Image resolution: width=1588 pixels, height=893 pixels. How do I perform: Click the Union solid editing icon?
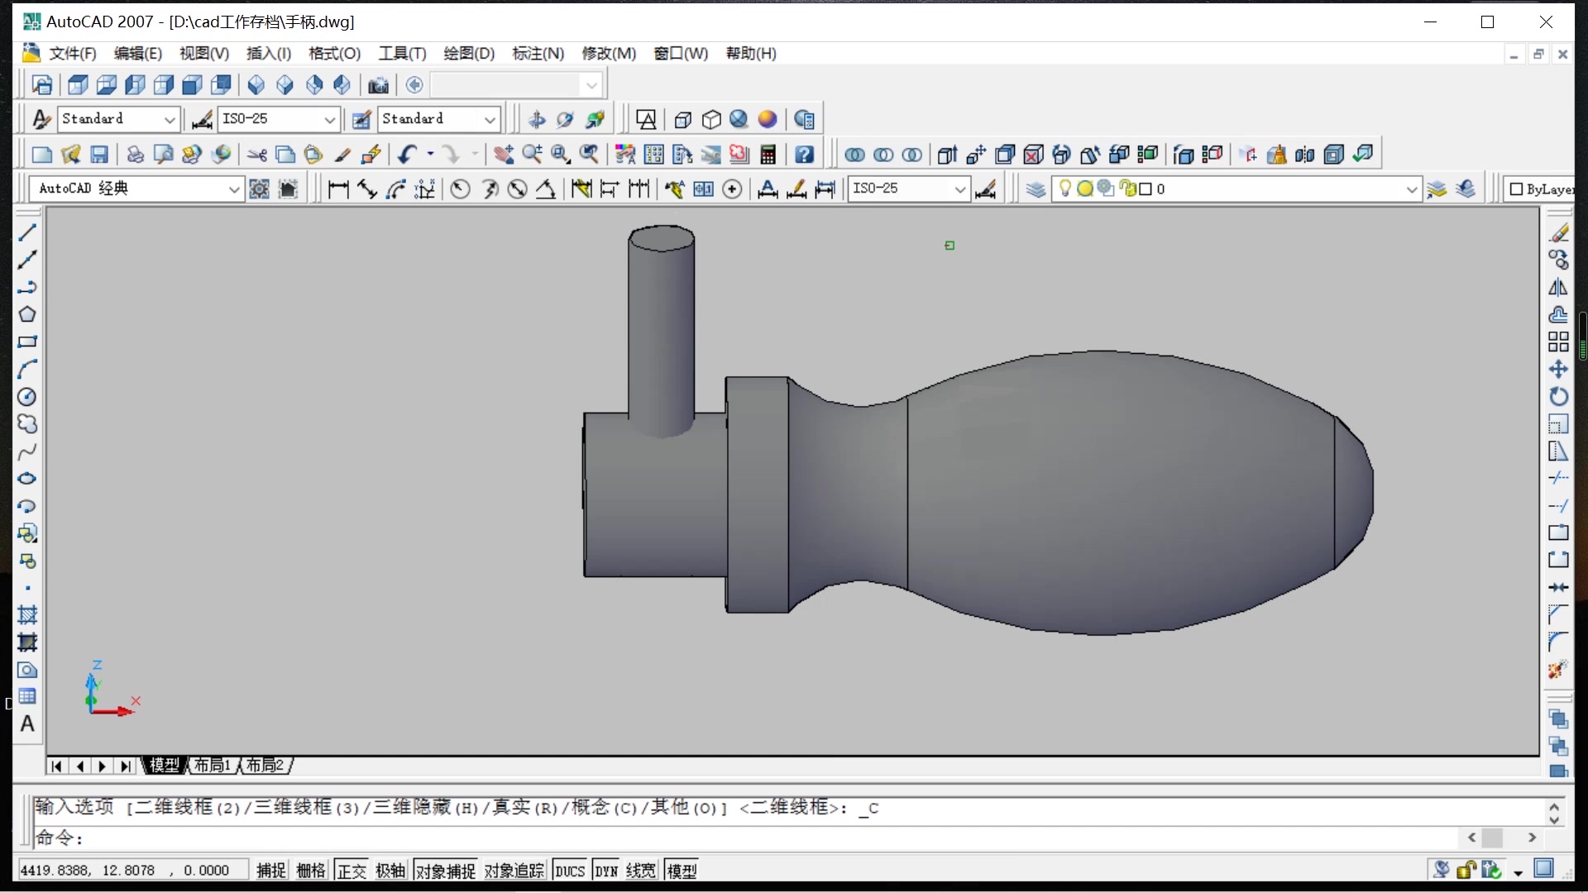(x=855, y=155)
